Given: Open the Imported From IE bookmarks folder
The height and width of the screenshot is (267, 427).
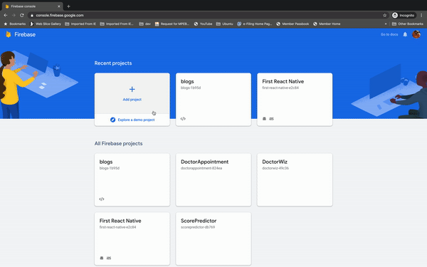Looking at the screenshot, I should point(80,24).
